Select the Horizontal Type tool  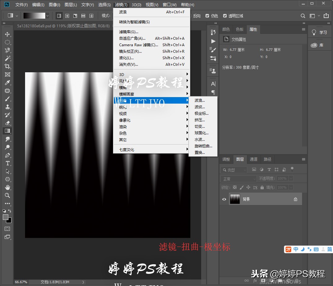coord(7,163)
